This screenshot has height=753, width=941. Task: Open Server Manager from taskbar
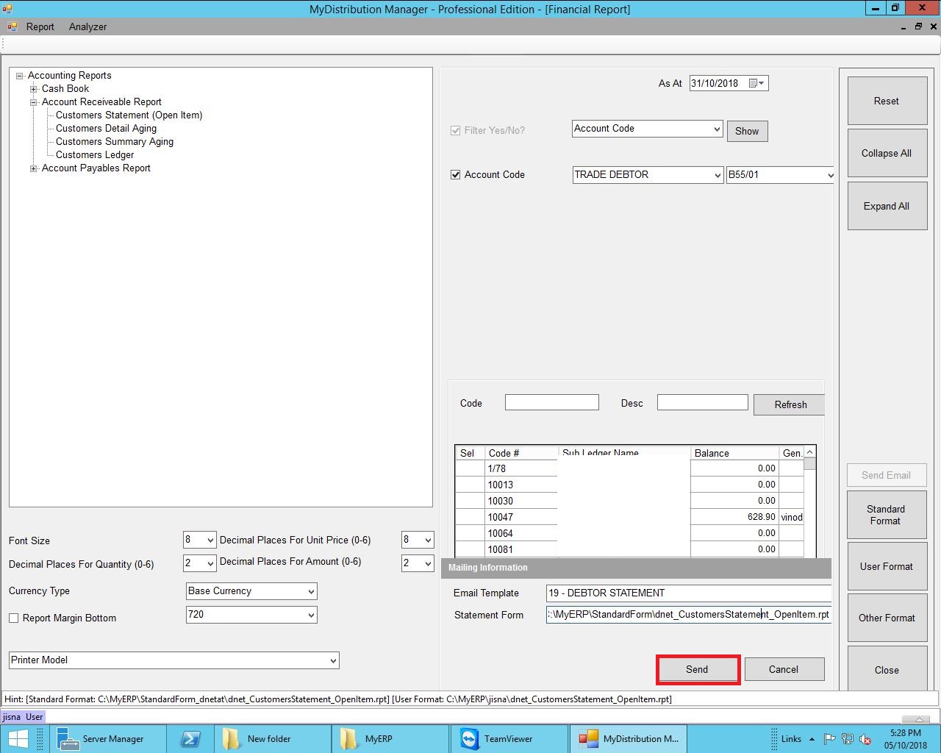point(101,738)
